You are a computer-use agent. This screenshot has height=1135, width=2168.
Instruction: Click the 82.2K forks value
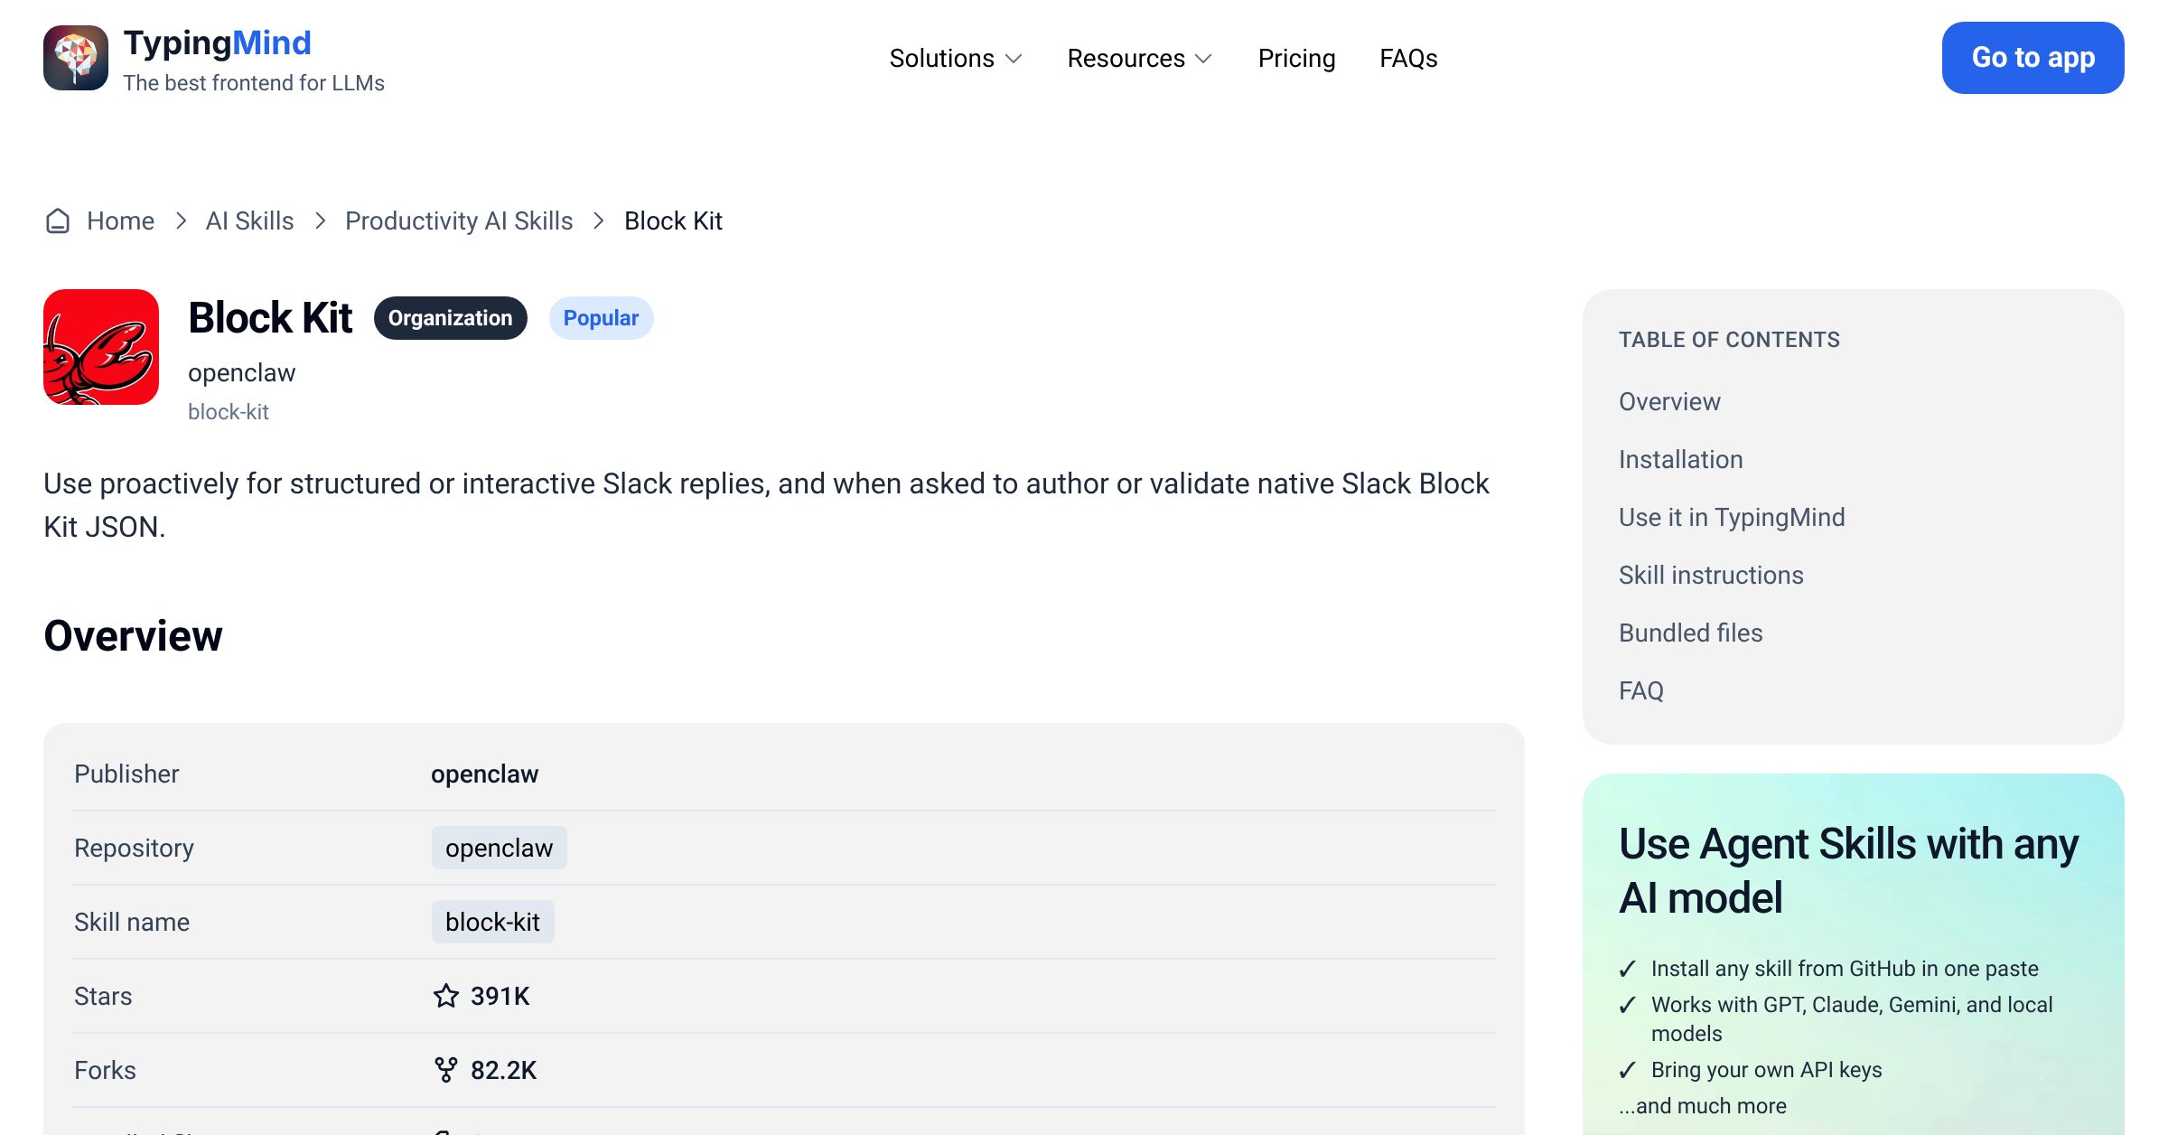[503, 1070]
